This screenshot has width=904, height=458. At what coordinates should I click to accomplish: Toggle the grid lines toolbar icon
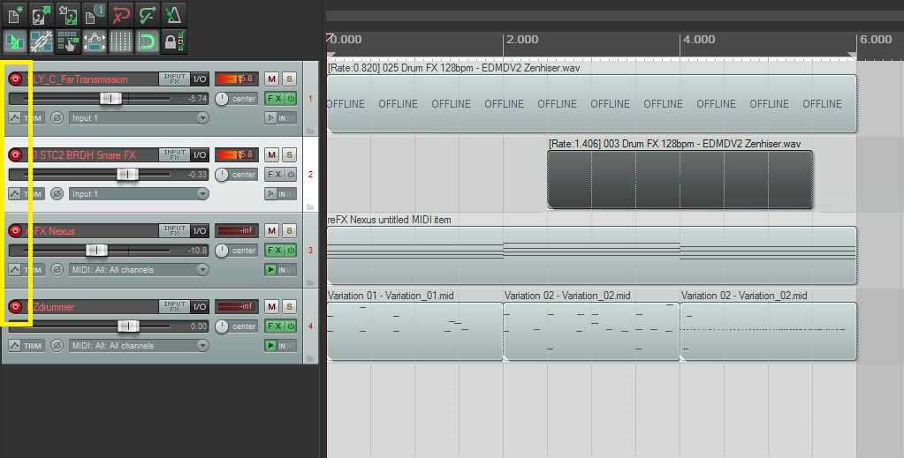(x=121, y=41)
